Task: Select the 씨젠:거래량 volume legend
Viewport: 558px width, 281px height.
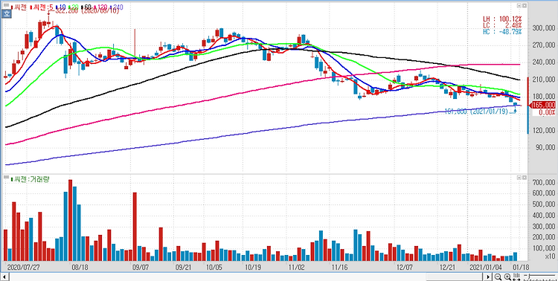Action: pos(30,179)
